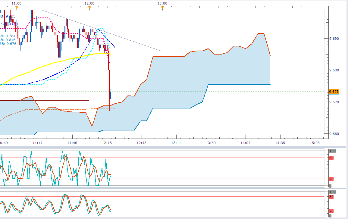Select the 80 level in upper oscillator panel
This screenshot has height=219, width=348.
point(331,158)
